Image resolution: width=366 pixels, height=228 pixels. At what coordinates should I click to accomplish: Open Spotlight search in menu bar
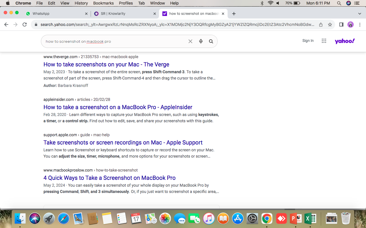click(339, 3)
